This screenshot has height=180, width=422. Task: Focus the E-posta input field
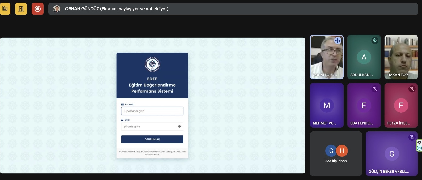[152, 111]
